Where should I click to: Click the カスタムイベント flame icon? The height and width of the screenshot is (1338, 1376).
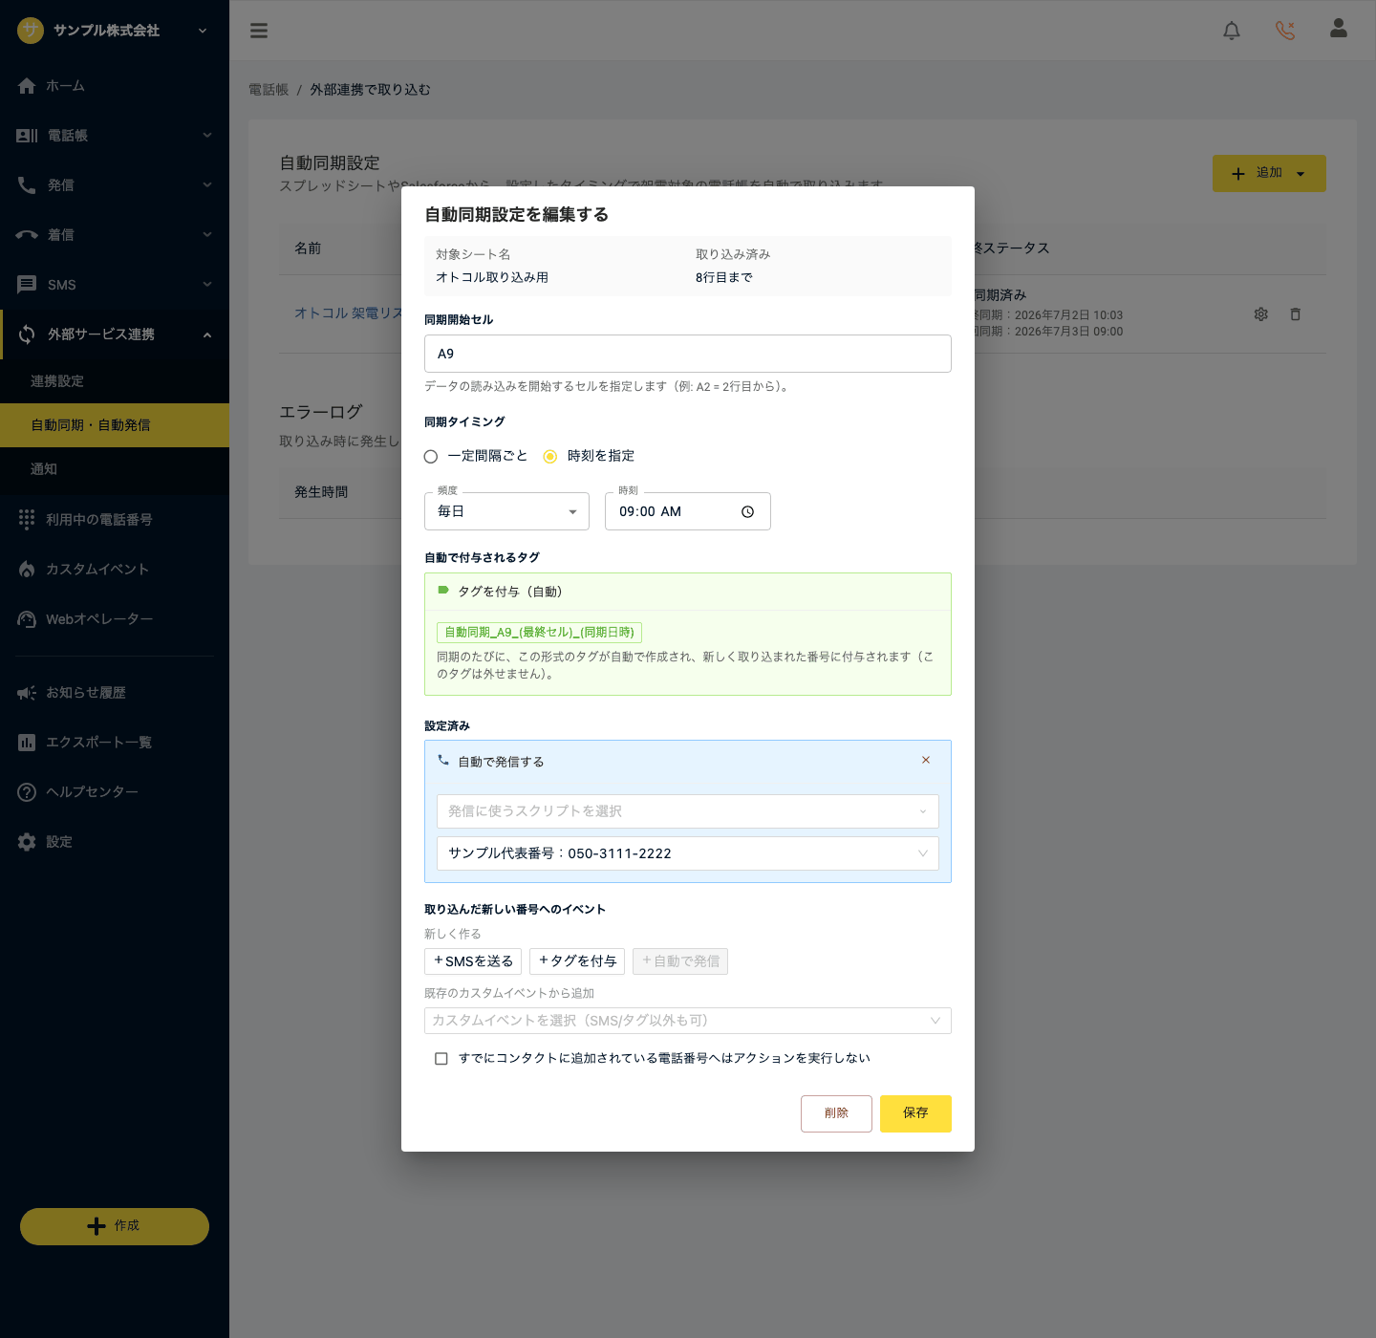coord(27,570)
